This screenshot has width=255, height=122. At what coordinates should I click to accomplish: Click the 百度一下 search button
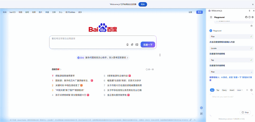[148, 45]
